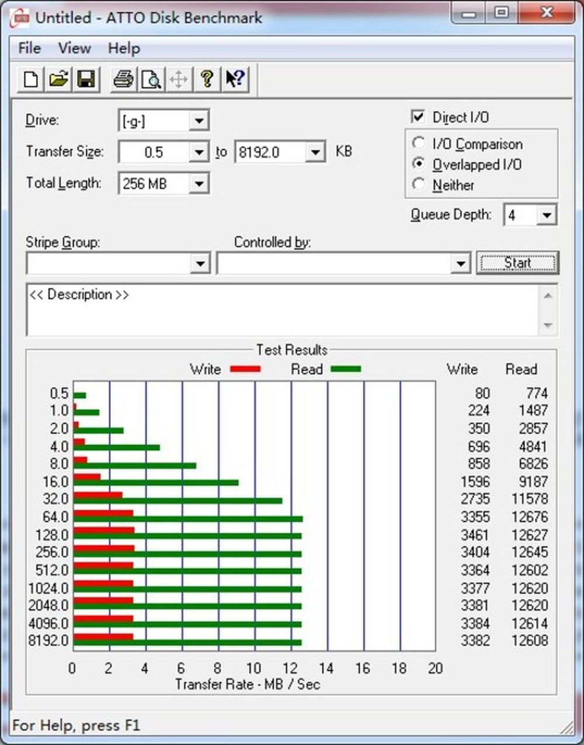Expand the Controlled by dropdown

(461, 263)
